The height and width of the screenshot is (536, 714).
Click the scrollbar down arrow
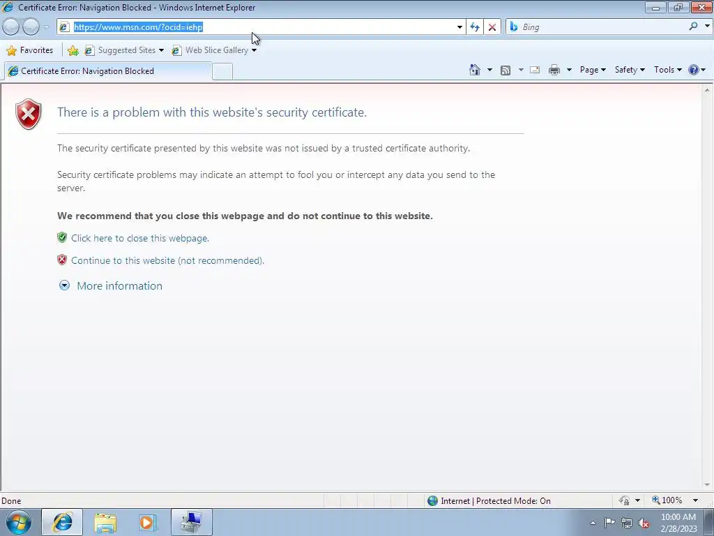click(x=707, y=485)
